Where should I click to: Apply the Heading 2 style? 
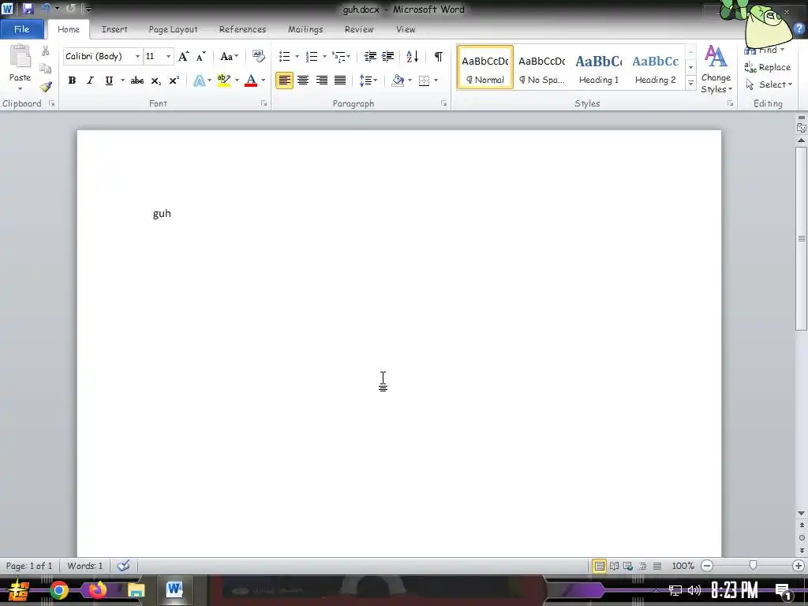coord(656,68)
